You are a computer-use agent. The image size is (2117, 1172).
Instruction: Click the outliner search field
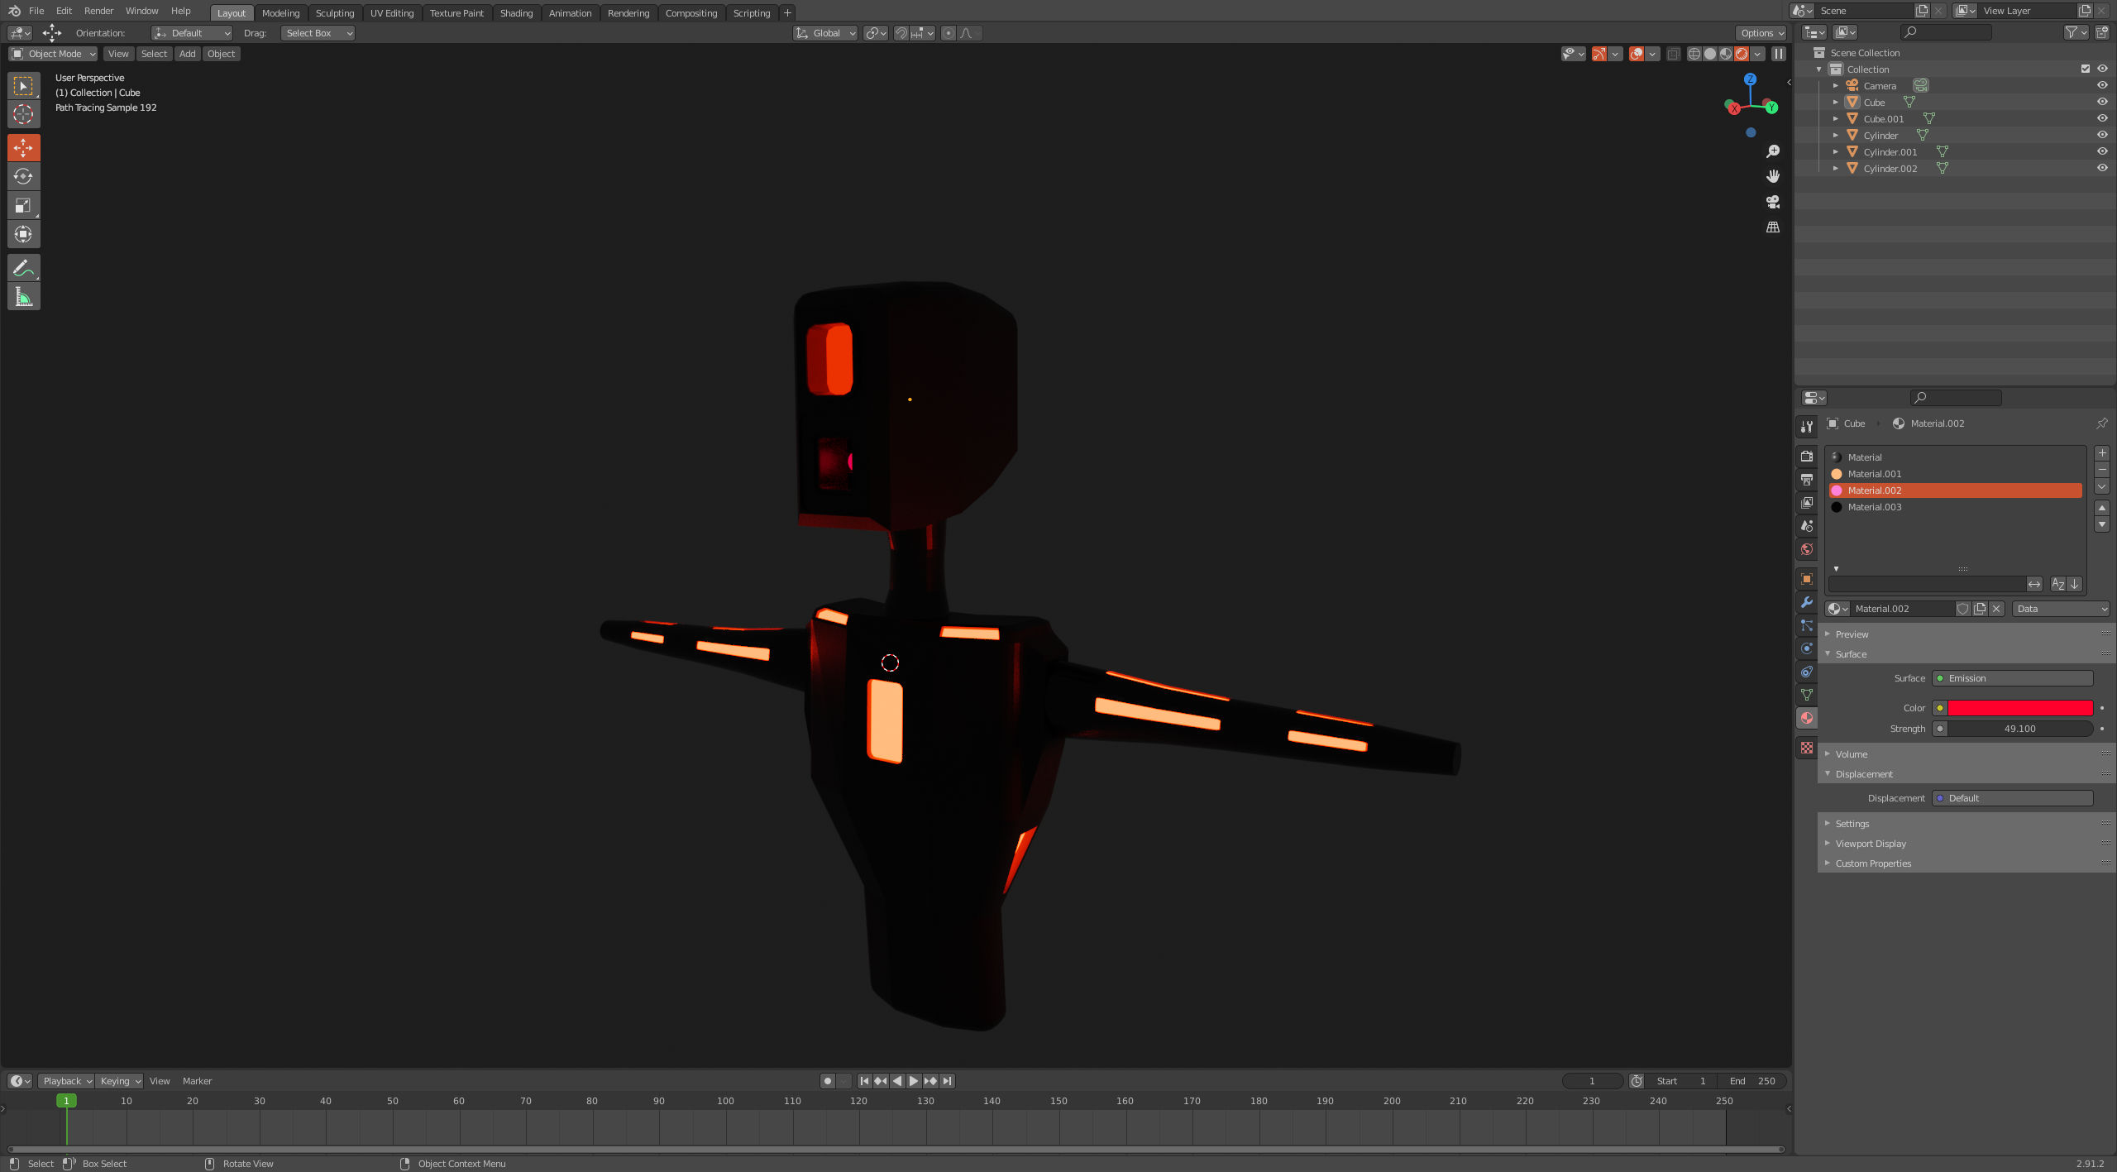coord(1946,32)
